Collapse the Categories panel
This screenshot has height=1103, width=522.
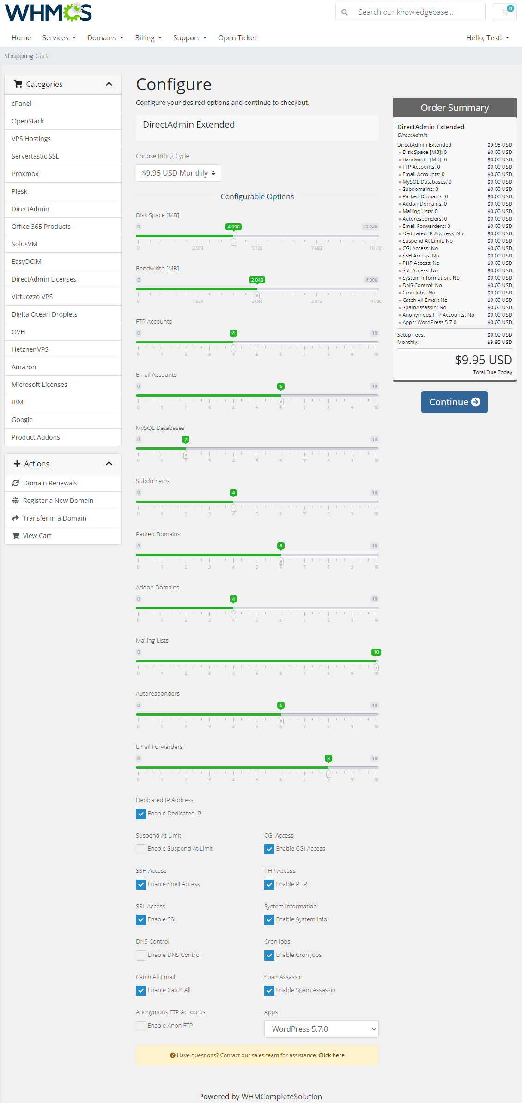point(109,84)
